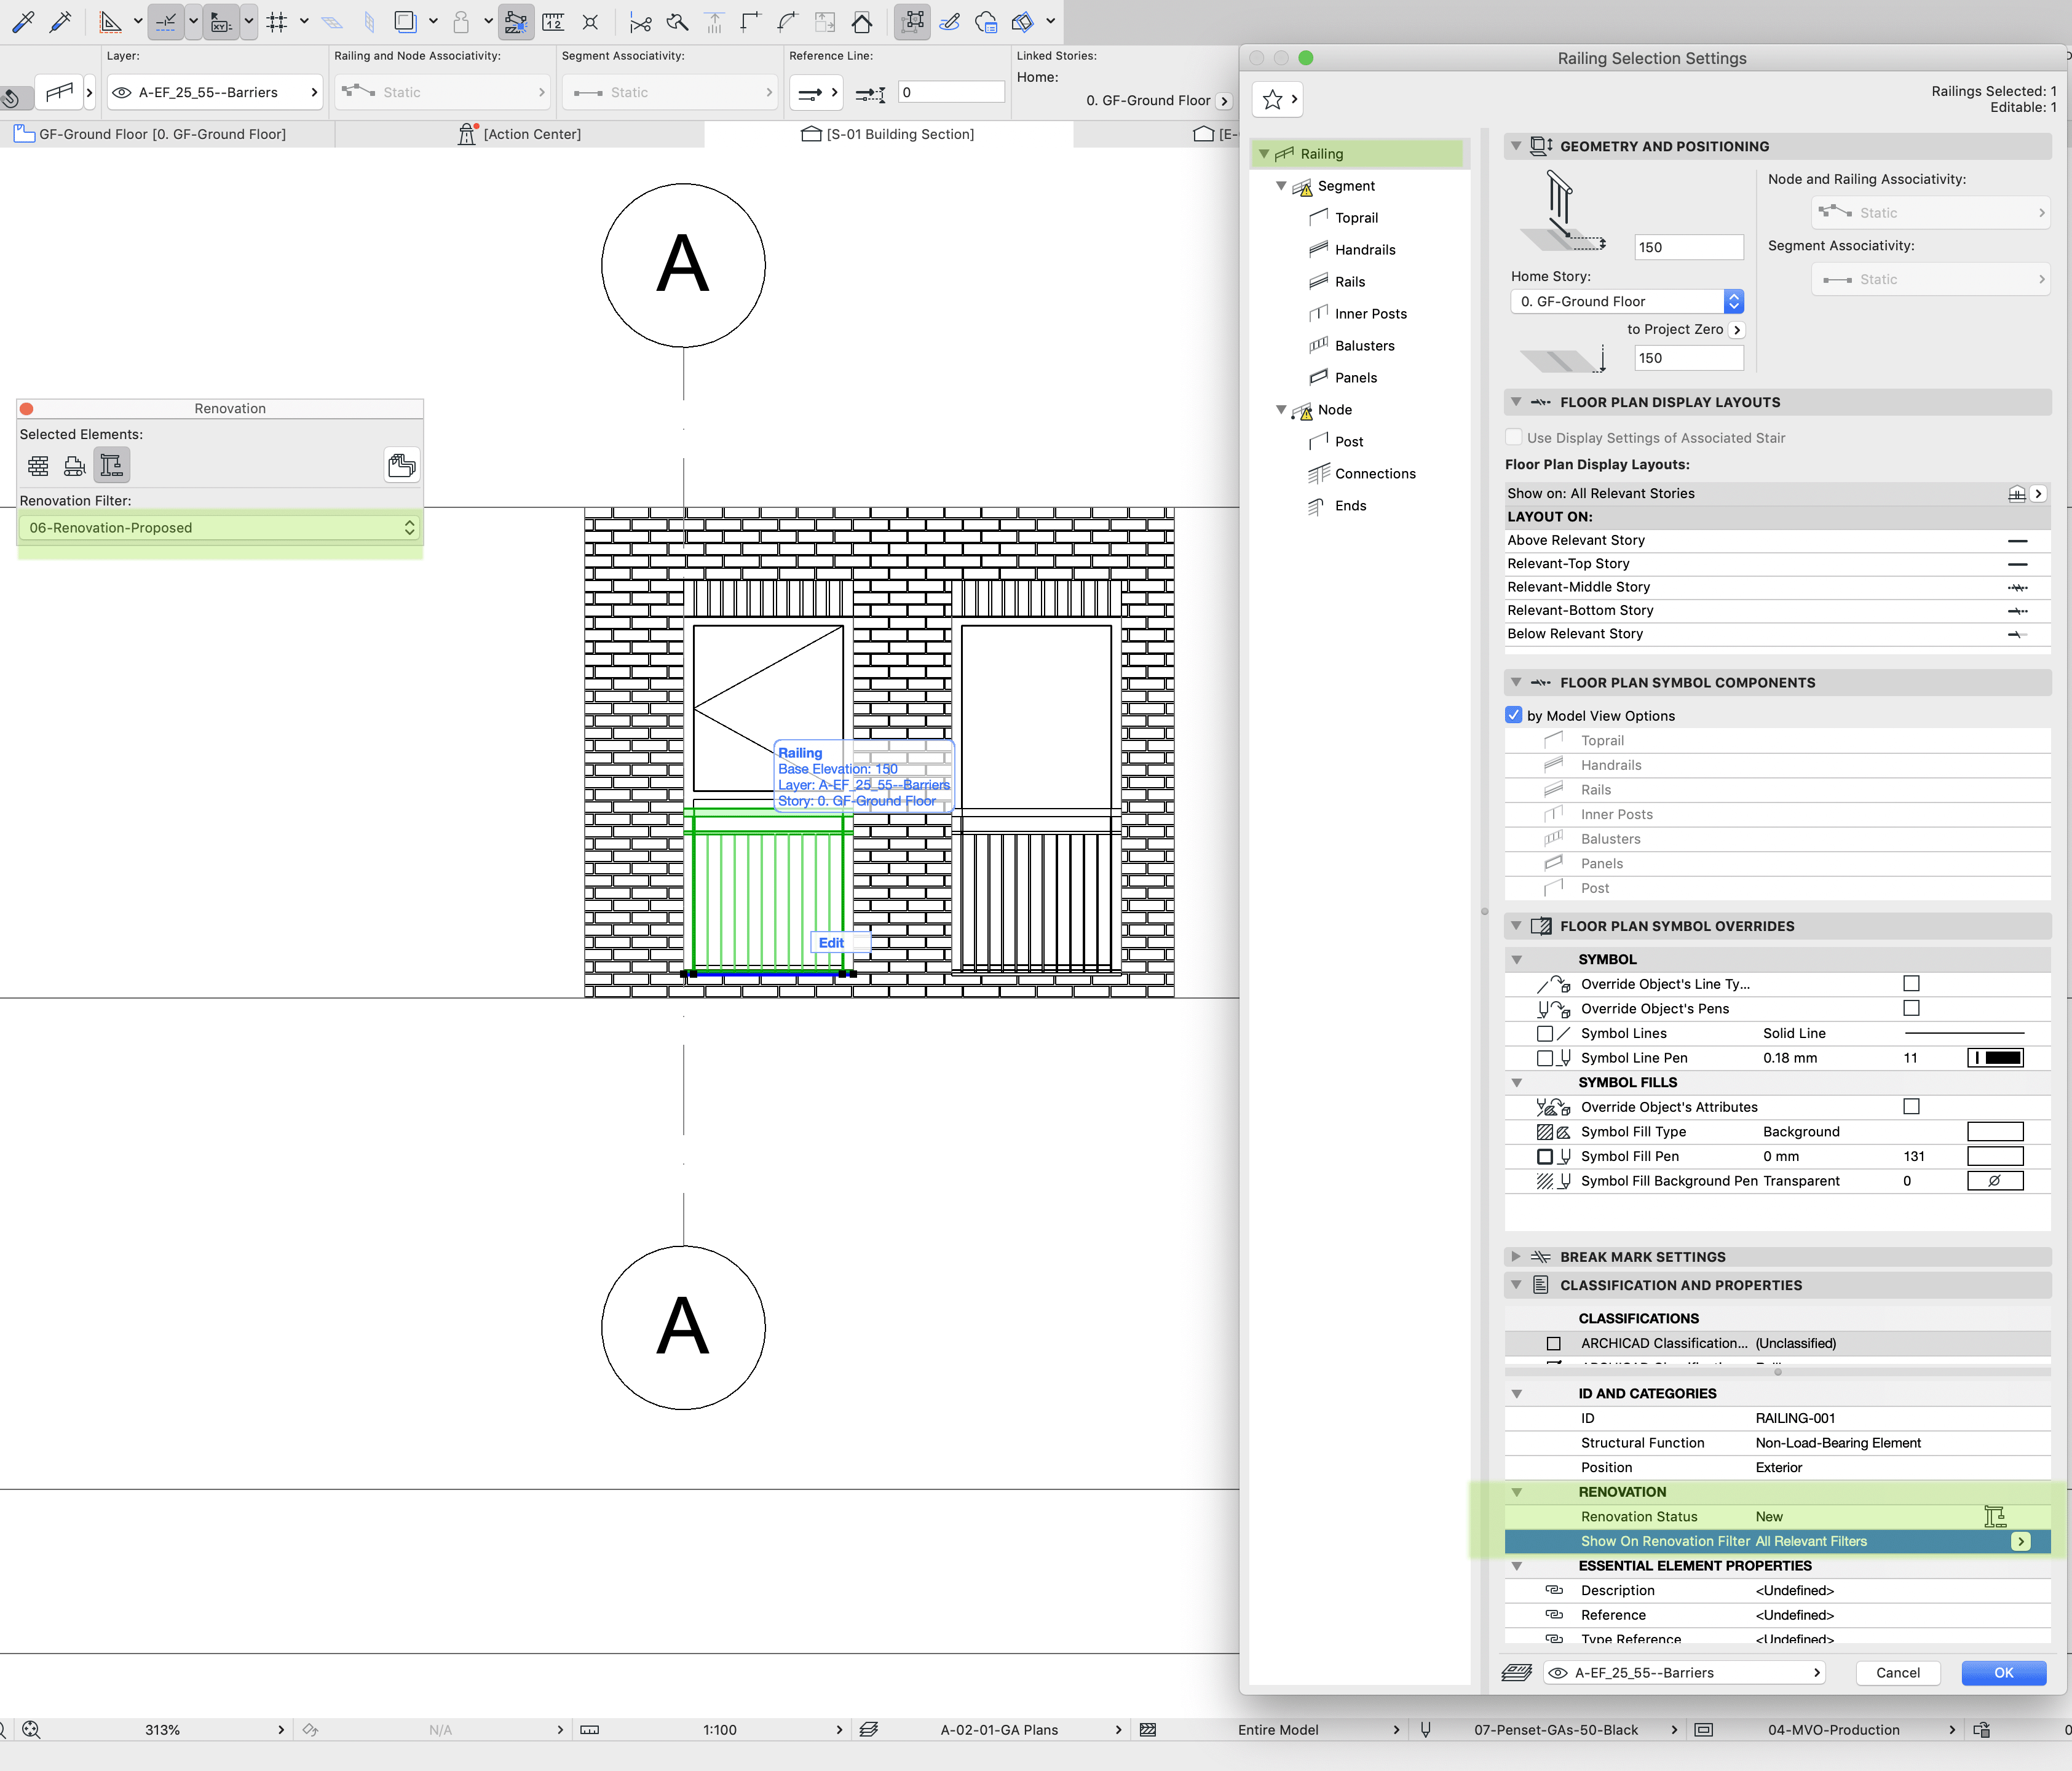Open Home Story dropdown in settings

pyautogui.click(x=1627, y=301)
